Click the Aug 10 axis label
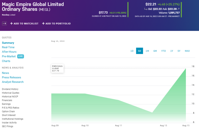The width and height of the screenshot is (199, 129). [x=85, y=126]
